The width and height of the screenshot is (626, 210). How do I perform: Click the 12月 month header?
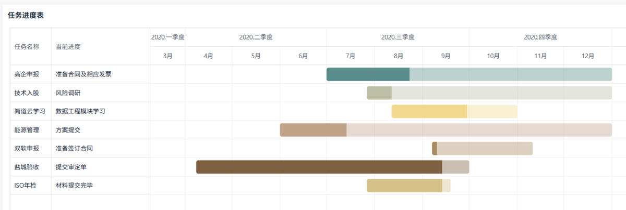coord(588,56)
